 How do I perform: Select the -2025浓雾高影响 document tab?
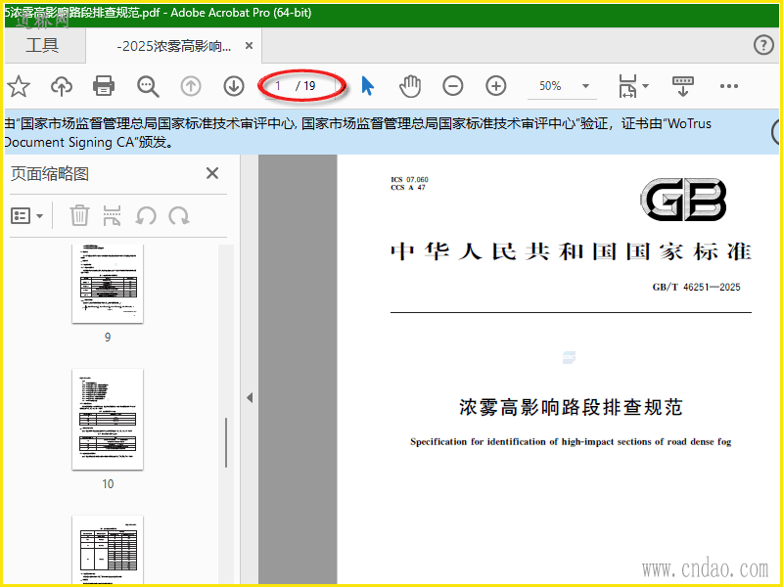pos(174,46)
